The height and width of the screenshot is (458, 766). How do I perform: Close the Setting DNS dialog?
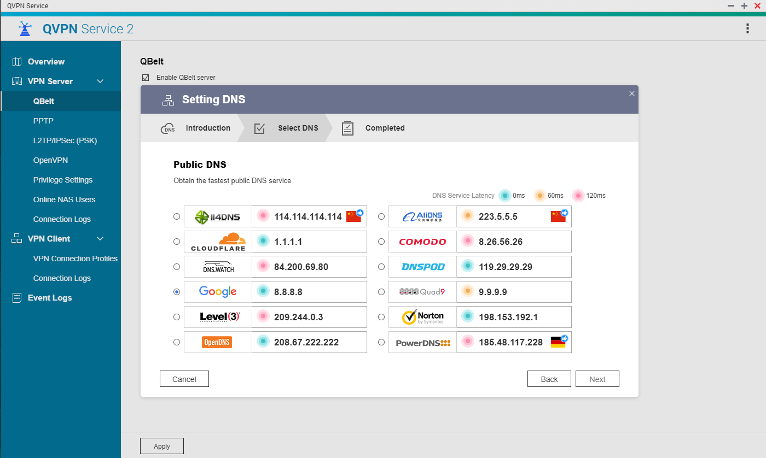pyautogui.click(x=632, y=93)
